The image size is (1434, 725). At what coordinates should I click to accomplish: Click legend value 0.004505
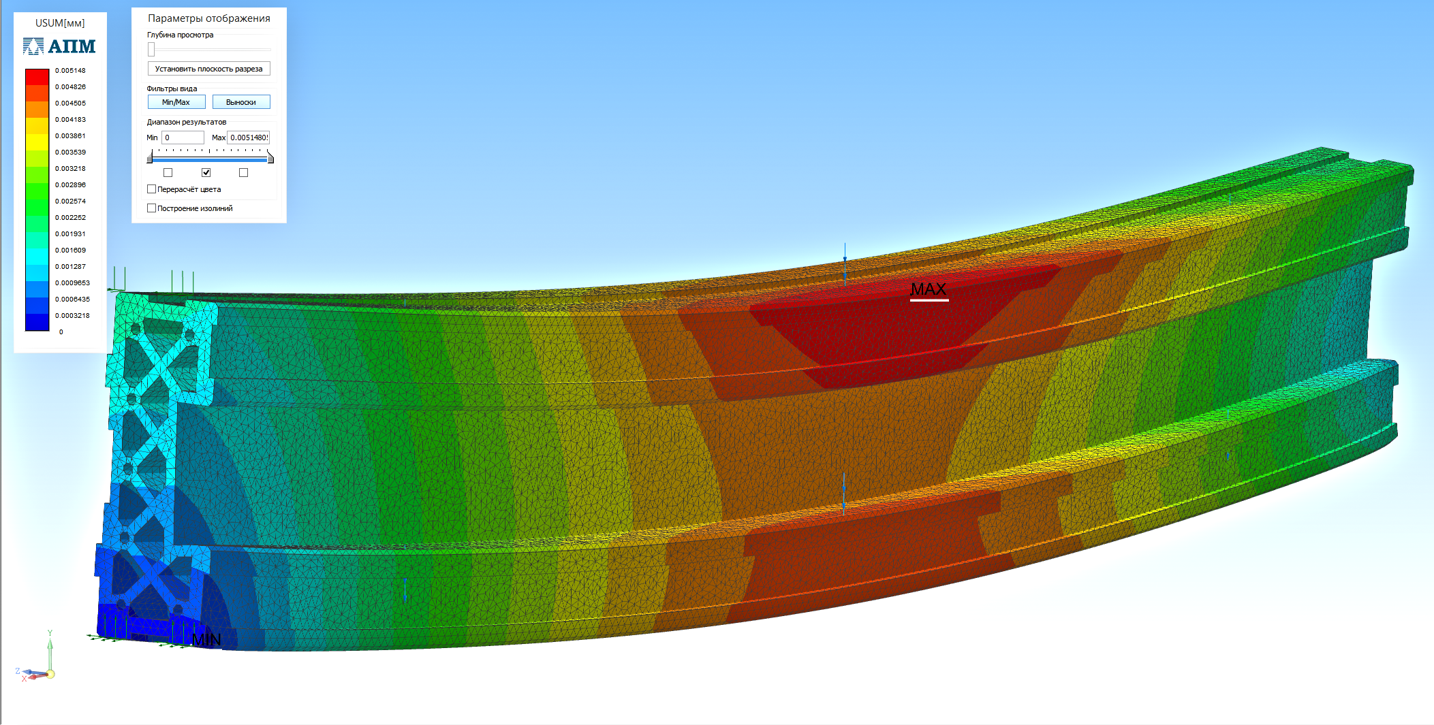pyautogui.click(x=70, y=103)
